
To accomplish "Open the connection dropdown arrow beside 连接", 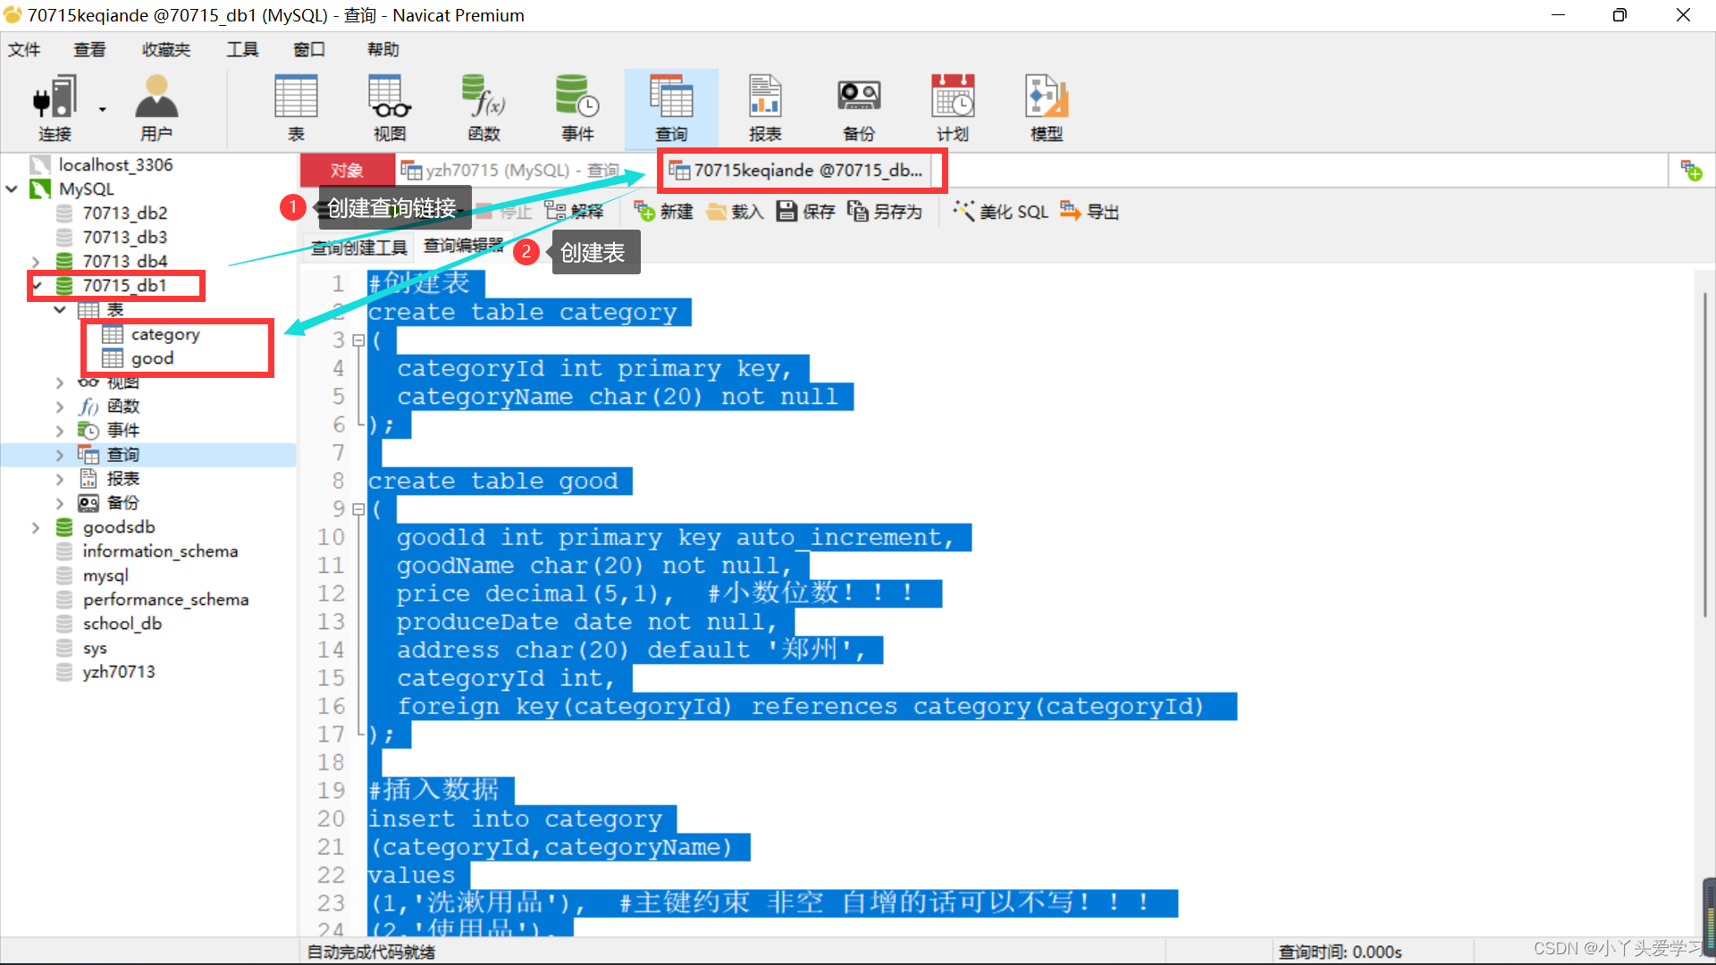I will click(102, 109).
